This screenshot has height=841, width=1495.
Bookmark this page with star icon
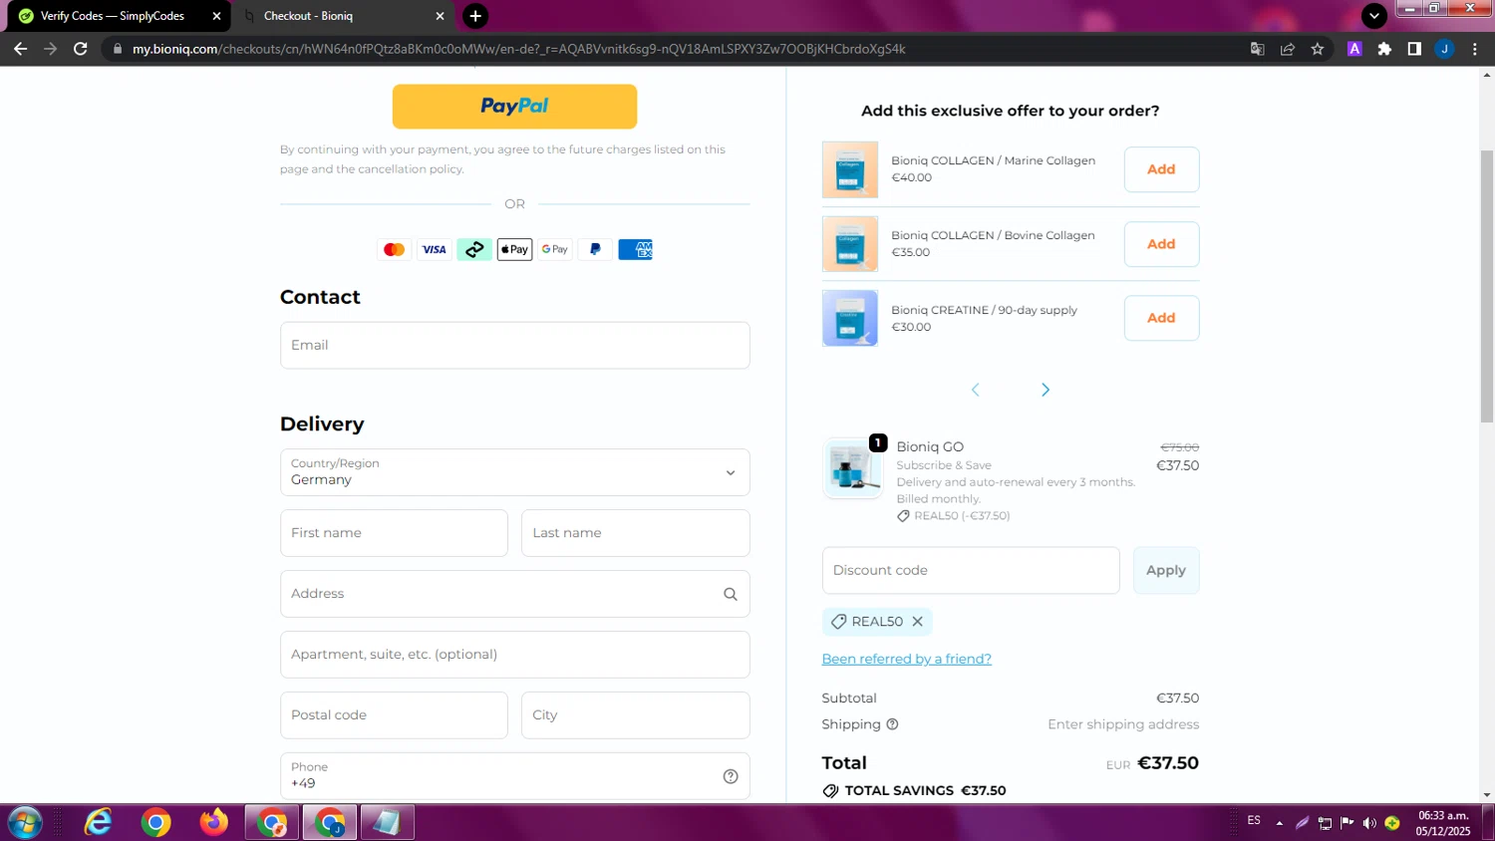[x=1318, y=49]
